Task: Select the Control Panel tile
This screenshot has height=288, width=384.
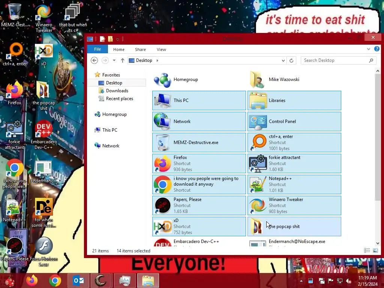Action: pos(294,121)
